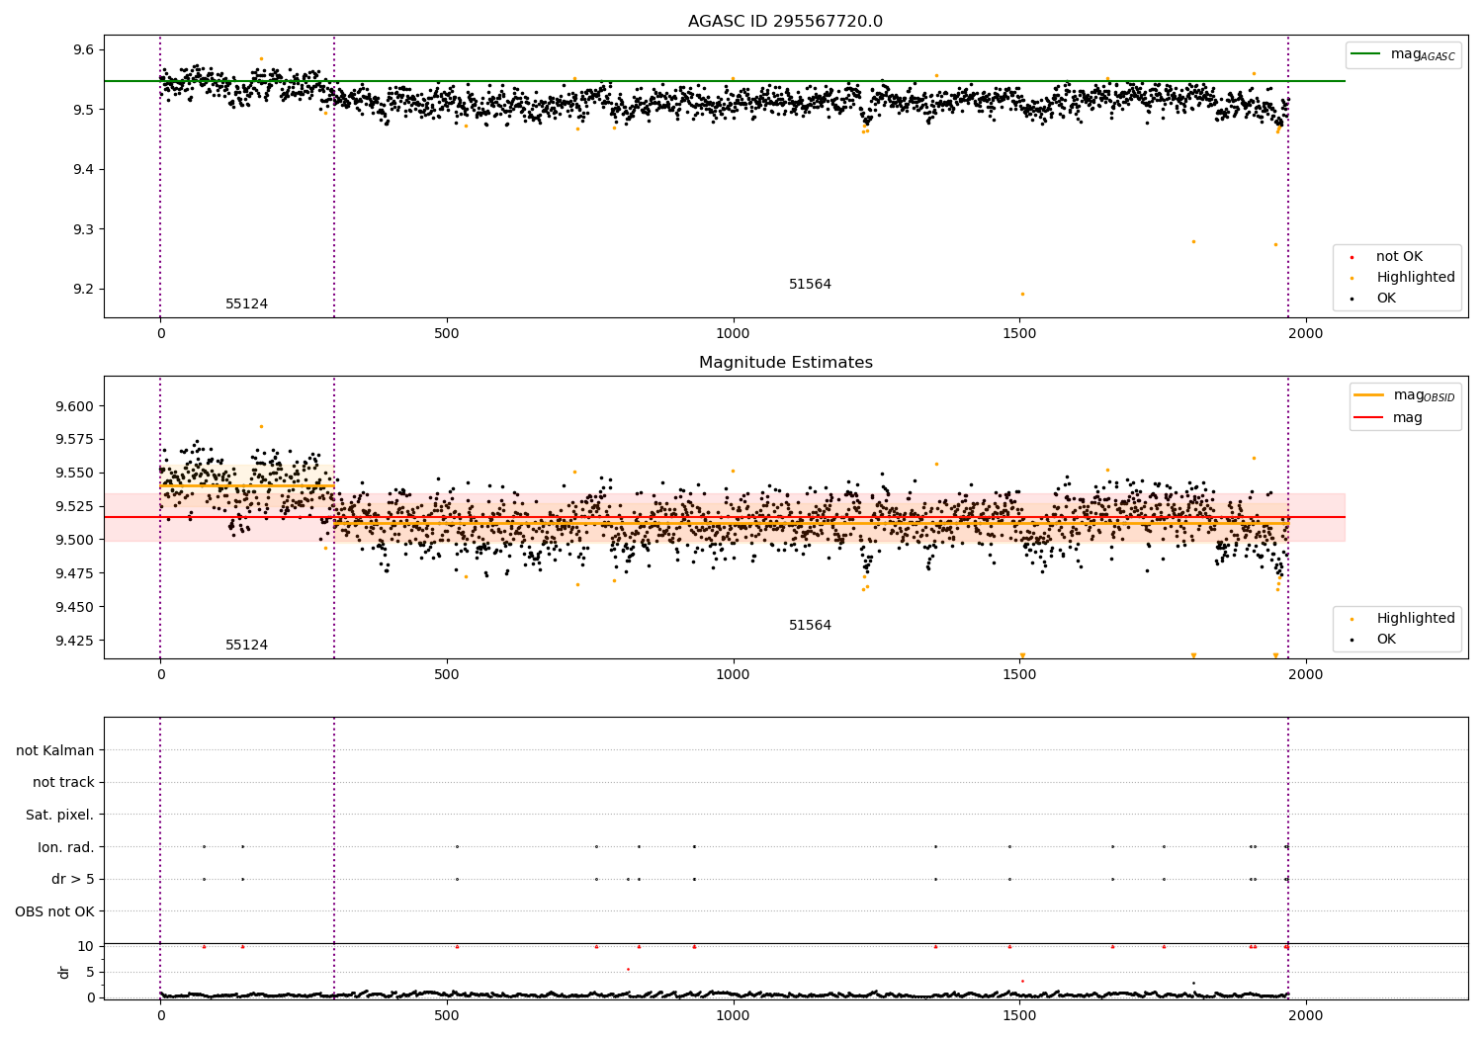
Task: Click the "9.425" y-tick label
Action: point(75,641)
